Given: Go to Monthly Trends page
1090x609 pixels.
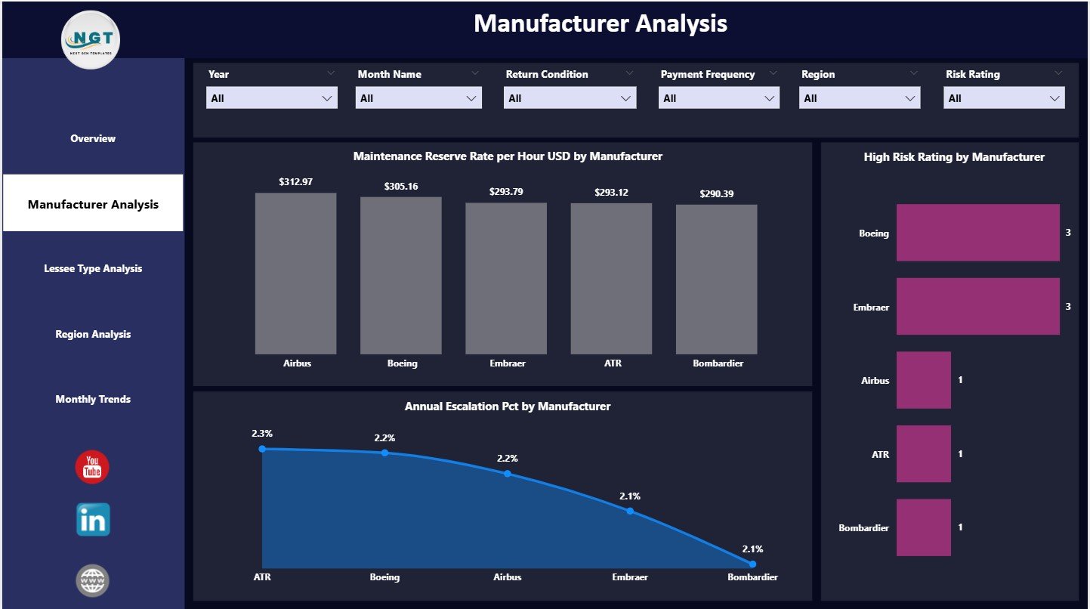Looking at the screenshot, I should [x=92, y=399].
